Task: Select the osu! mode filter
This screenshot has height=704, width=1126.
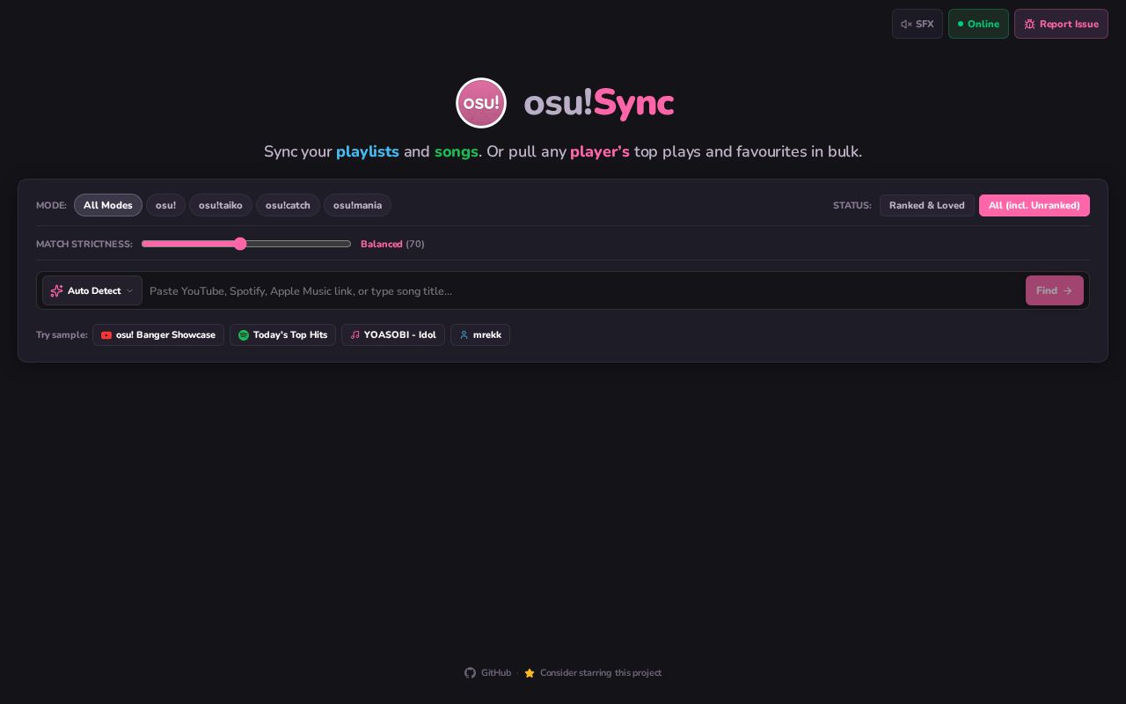Action: coord(165,205)
